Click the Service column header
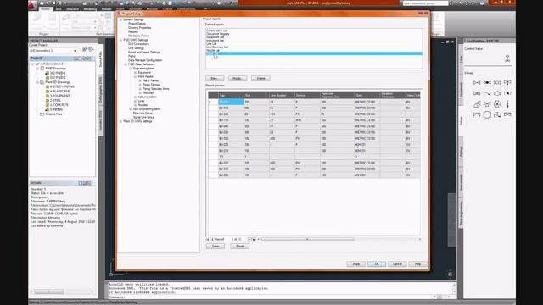The height and width of the screenshot is (305, 543). pyautogui.click(x=307, y=95)
